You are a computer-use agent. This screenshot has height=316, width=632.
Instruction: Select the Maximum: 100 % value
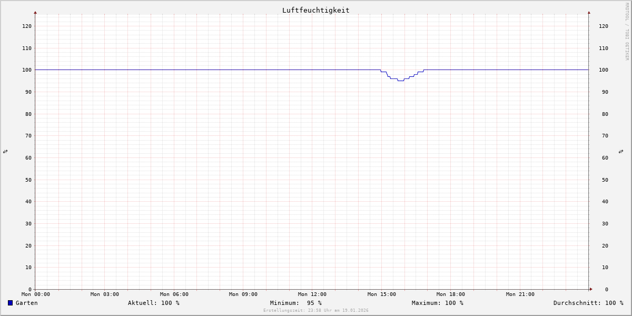[438, 303]
